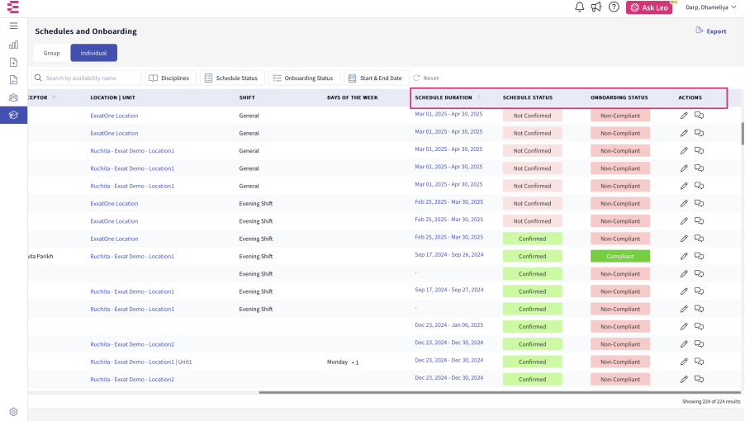Open the help question mark icon
Screen dimensions: 745x421
point(614,7)
